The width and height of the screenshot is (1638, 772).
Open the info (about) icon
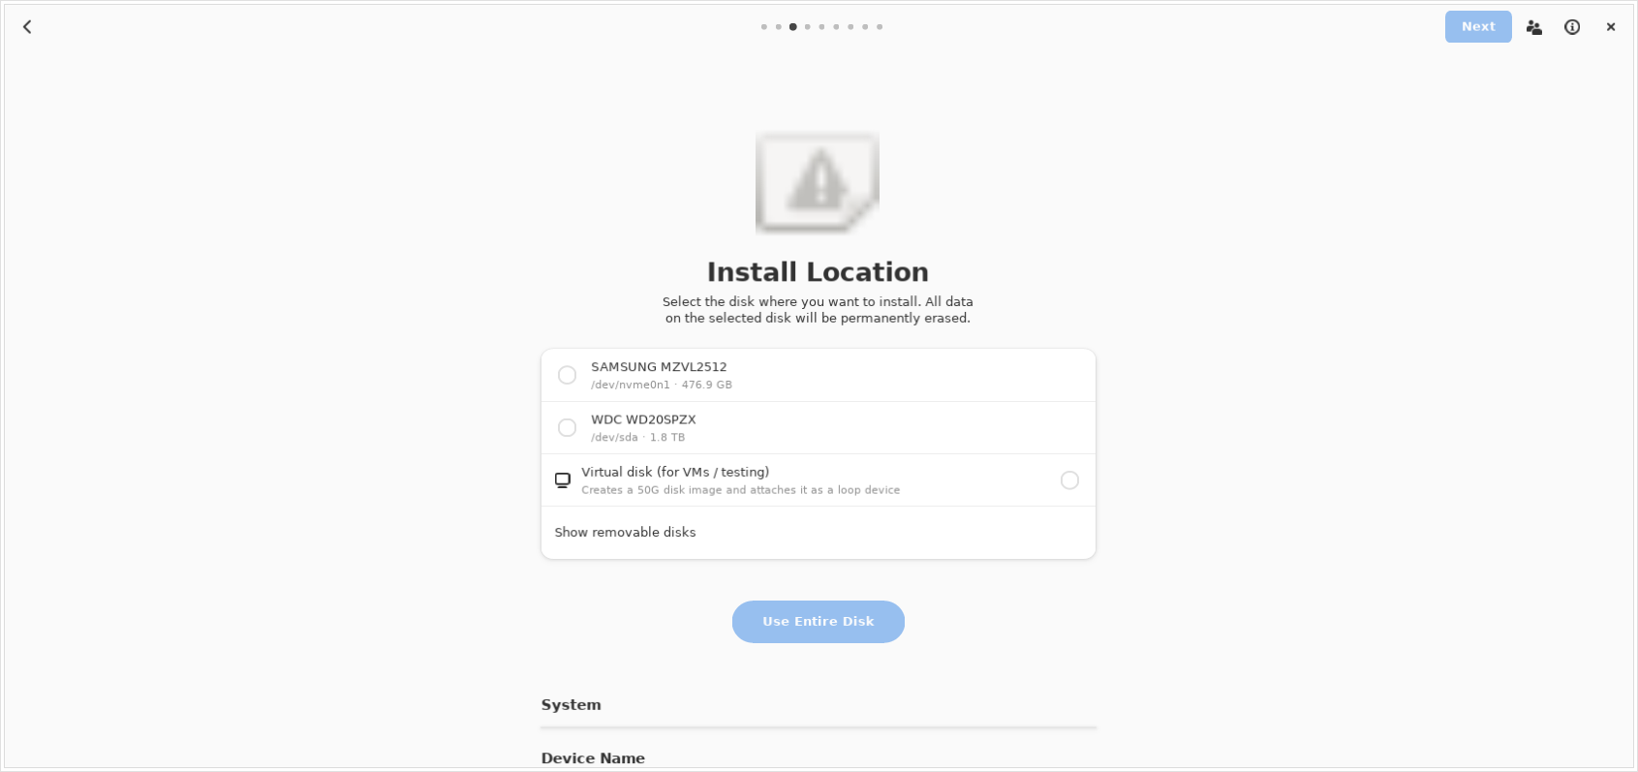1572,27
